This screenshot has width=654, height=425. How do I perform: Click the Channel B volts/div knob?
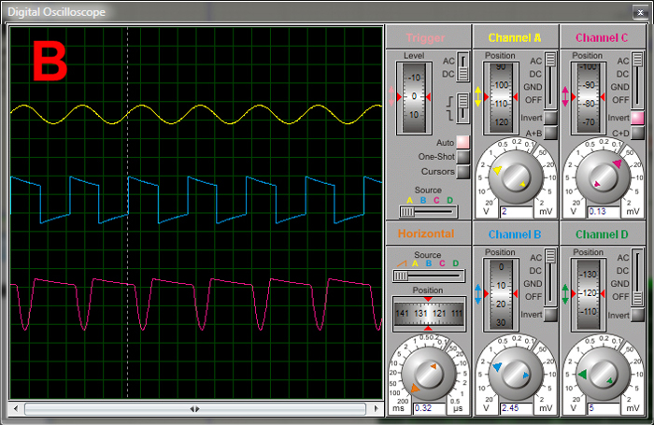point(516,374)
